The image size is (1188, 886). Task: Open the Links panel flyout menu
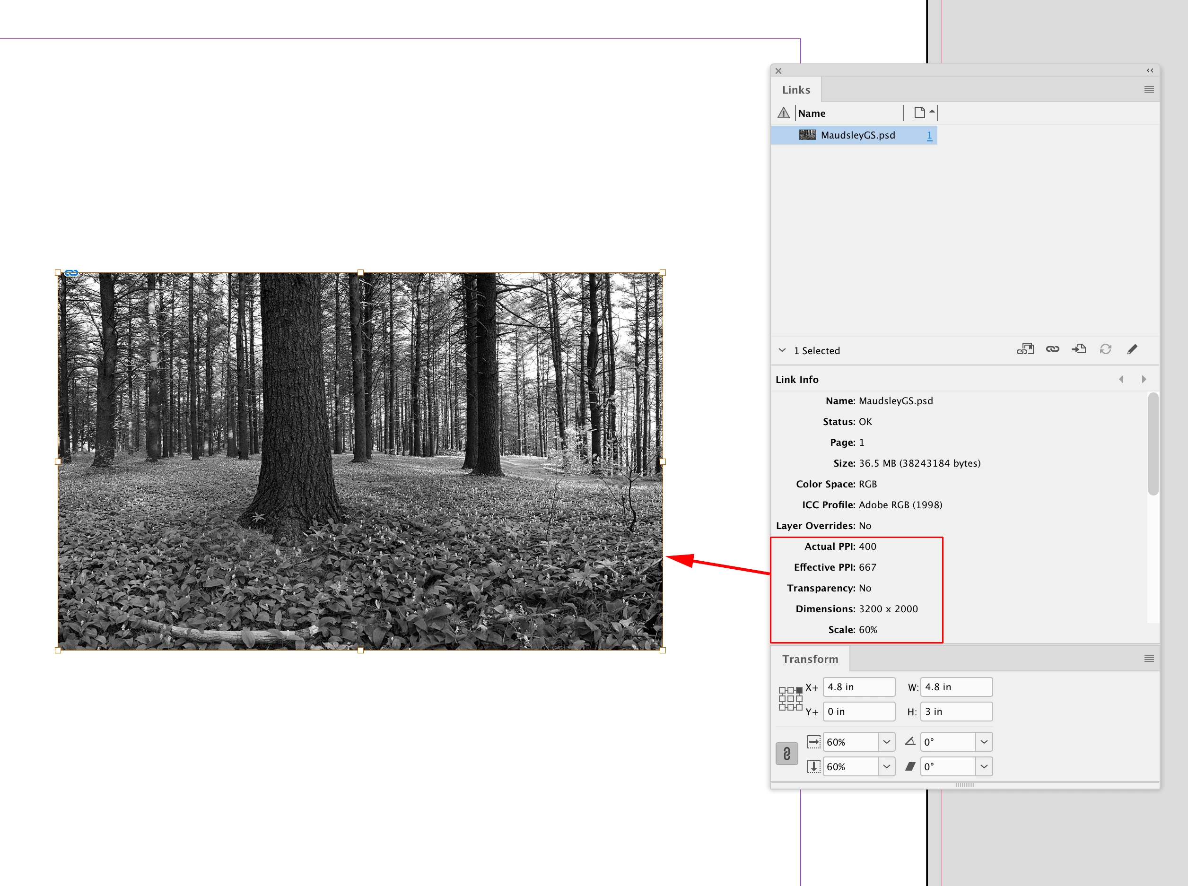(1149, 89)
